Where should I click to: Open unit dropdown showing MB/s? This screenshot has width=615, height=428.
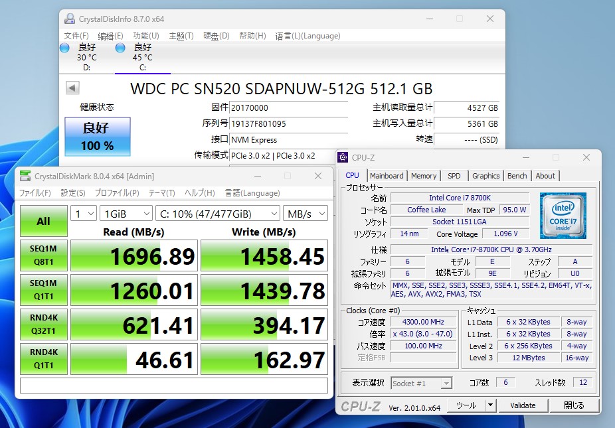(305, 214)
